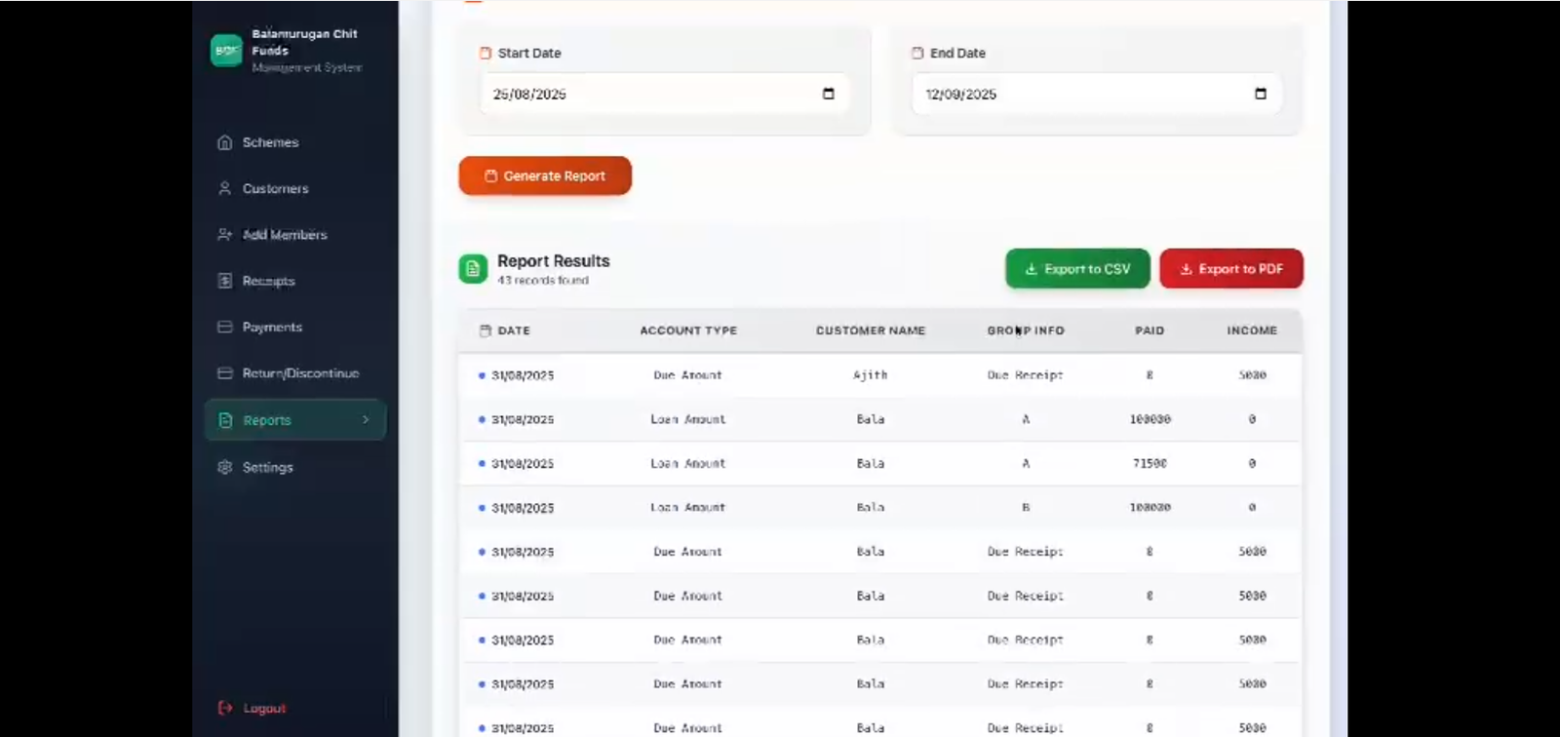
Task: Open the Settings menu item
Action: click(x=295, y=467)
